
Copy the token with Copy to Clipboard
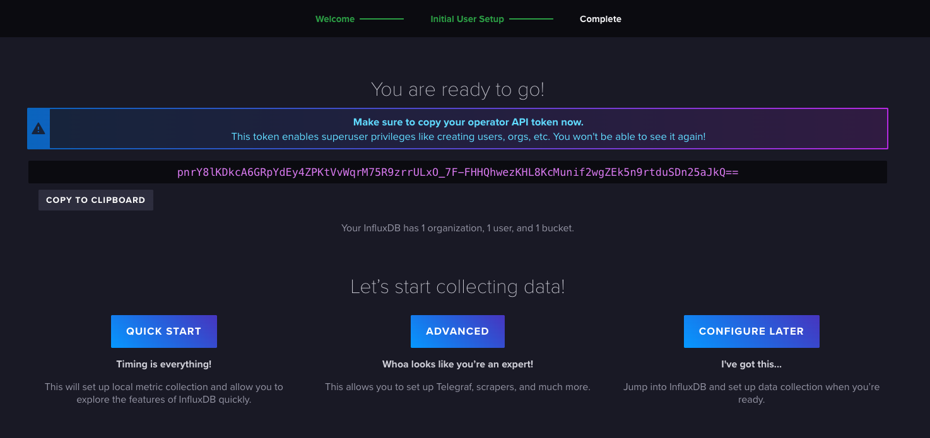(x=96, y=200)
